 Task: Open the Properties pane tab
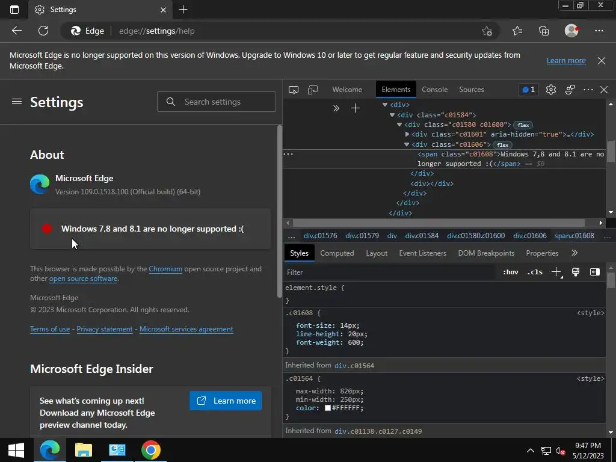[542, 253]
